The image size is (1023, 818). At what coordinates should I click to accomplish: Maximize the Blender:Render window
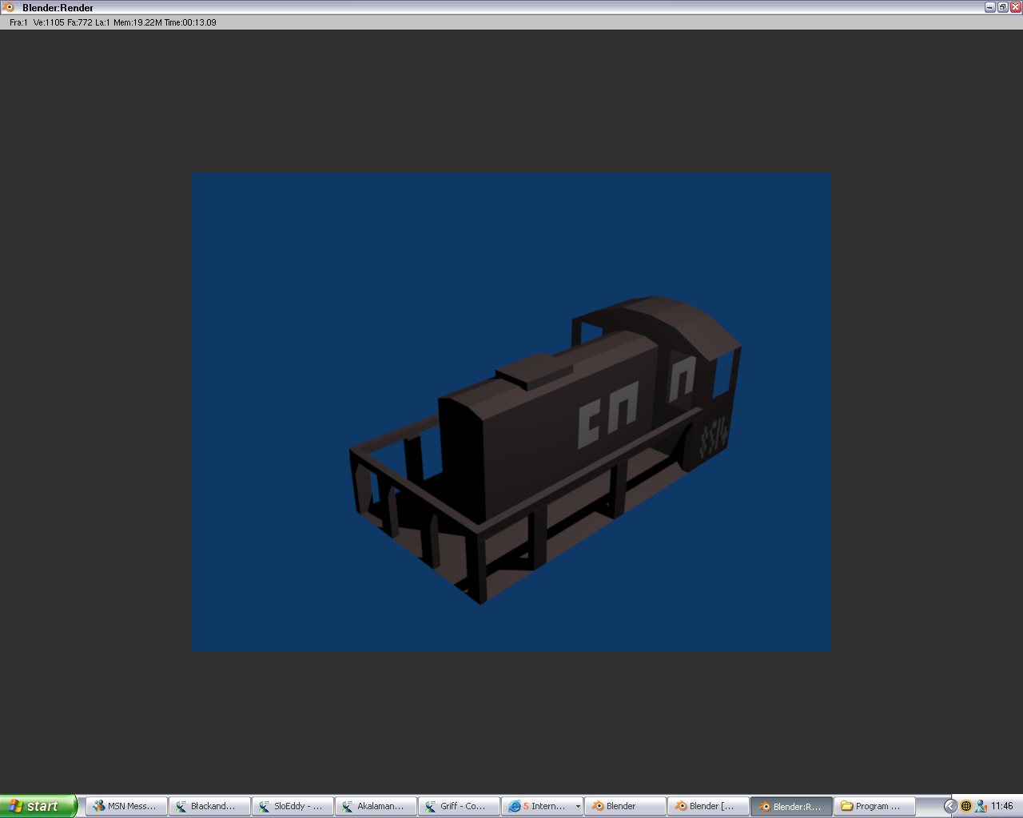[1003, 7]
